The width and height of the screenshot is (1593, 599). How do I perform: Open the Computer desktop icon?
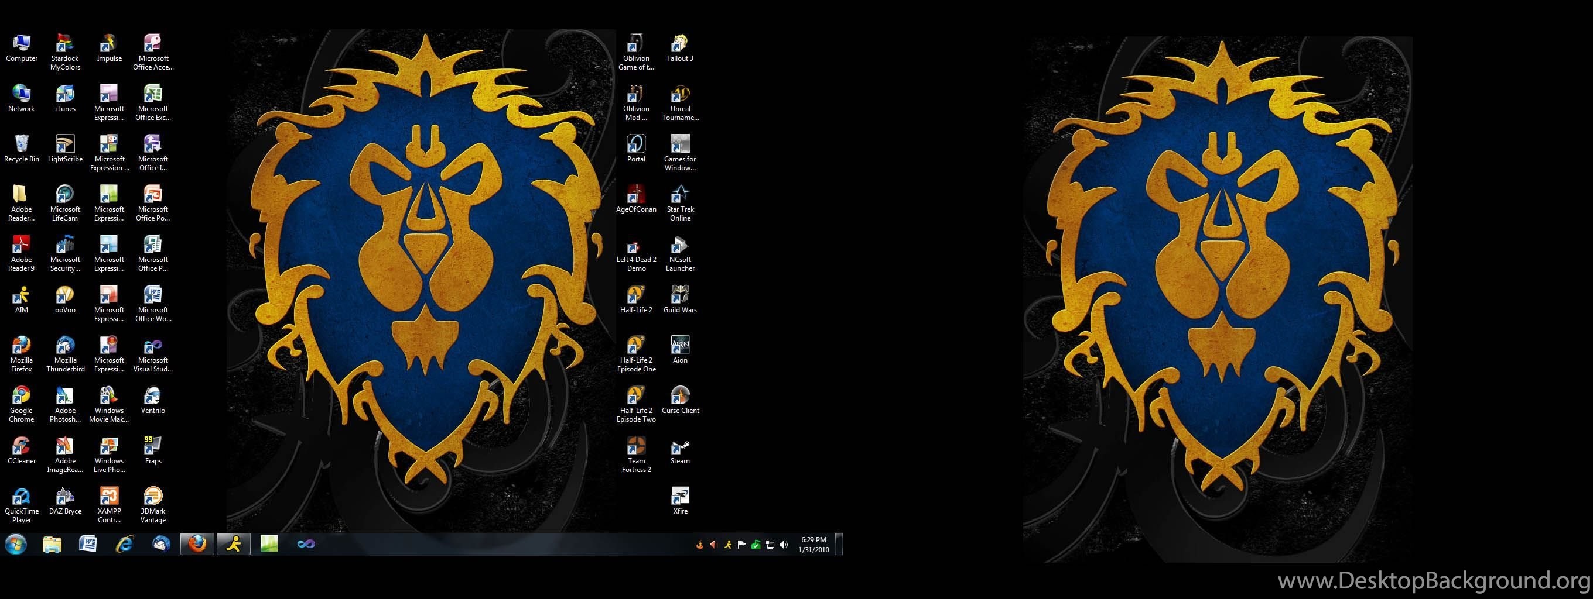[x=22, y=48]
